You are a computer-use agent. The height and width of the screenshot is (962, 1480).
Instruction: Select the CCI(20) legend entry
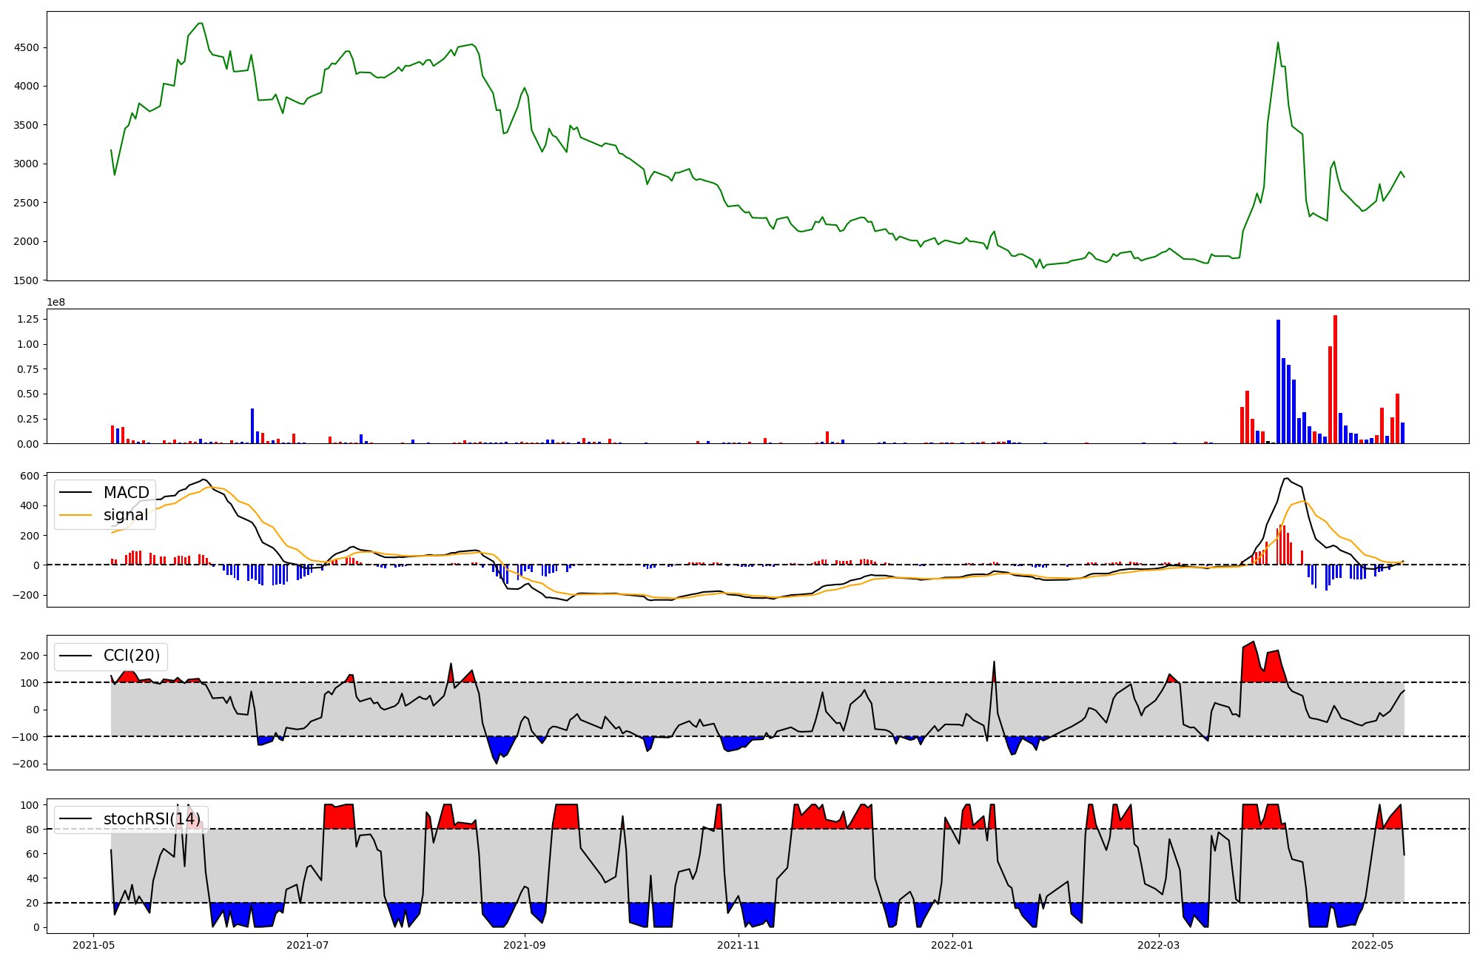pyautogui.click(x=132, y=656)
